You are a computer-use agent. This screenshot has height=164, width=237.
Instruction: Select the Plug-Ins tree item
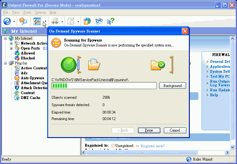coord(21,63)
